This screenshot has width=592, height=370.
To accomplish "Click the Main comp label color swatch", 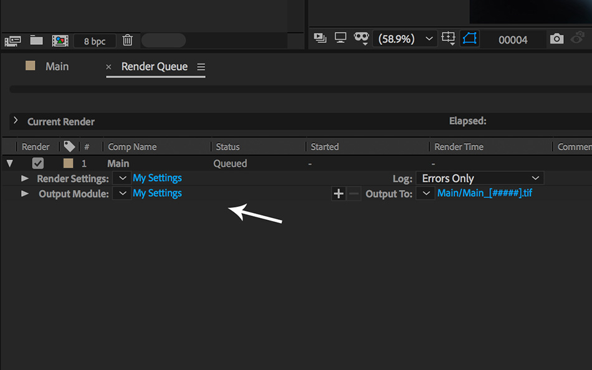I will (69, 164).
